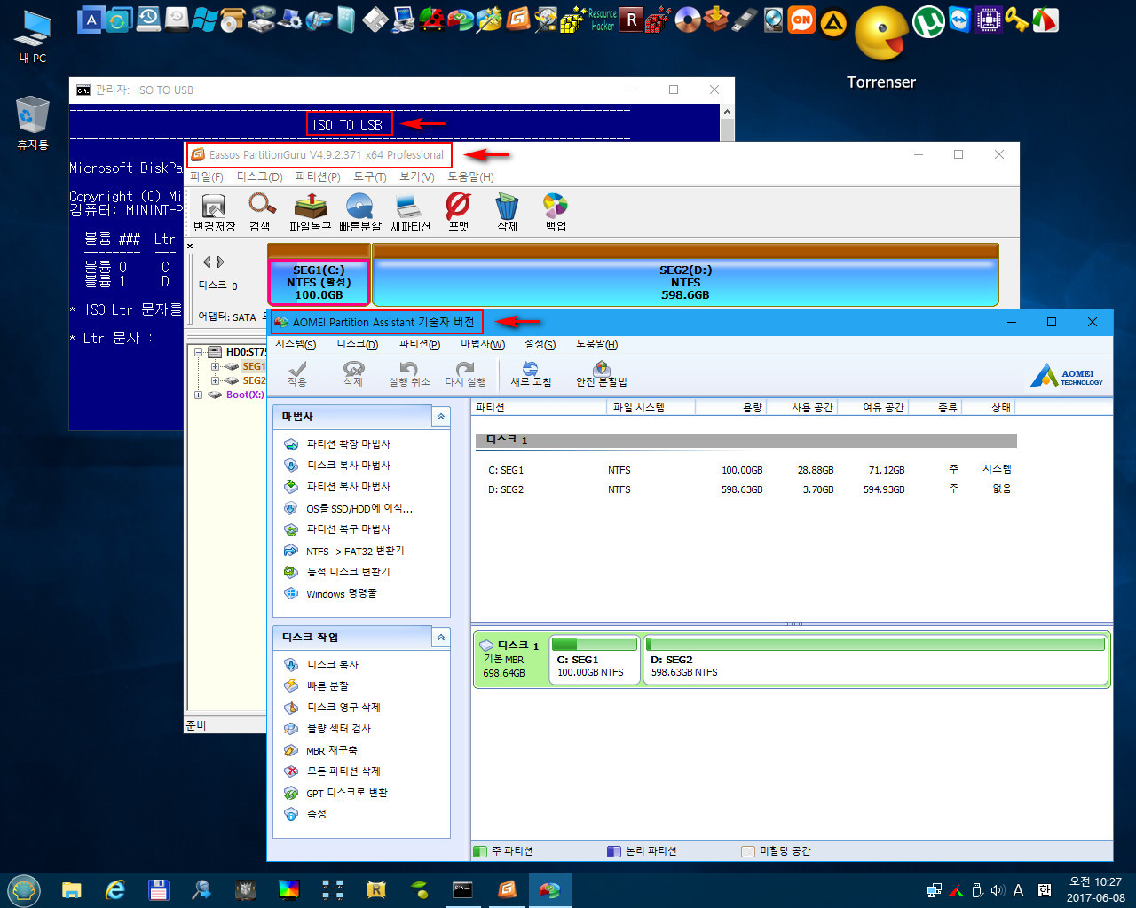Expand Boot(X:) tree node in PartitionGuru
Screen dimensions: 1136x908
click(200, 395)
